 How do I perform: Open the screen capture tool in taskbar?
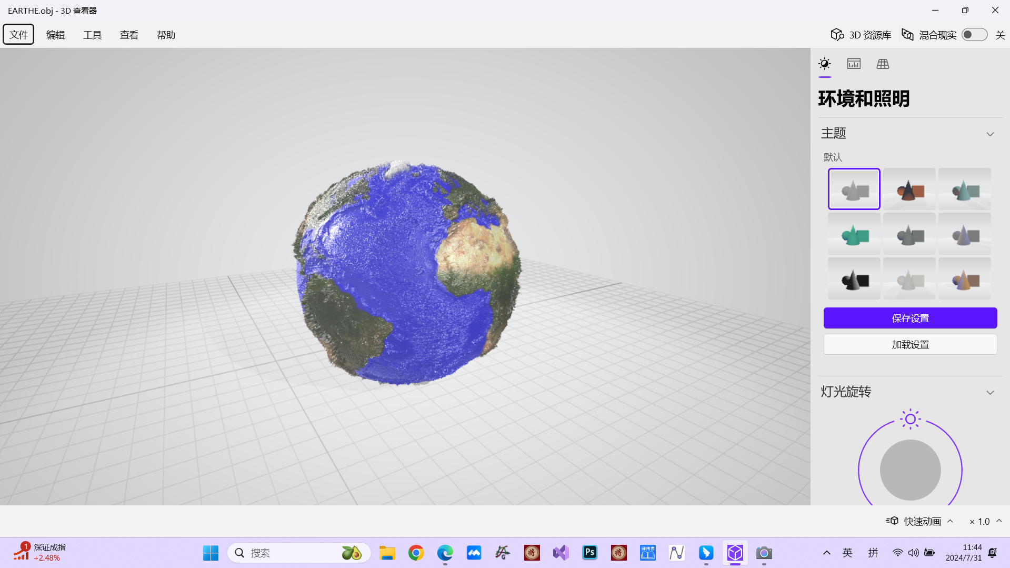[764, 553]
